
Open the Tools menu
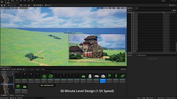point(17,1)
